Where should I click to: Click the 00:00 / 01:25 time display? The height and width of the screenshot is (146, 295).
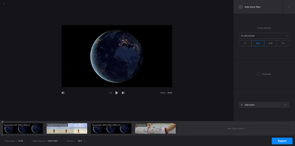coord(166,93)
